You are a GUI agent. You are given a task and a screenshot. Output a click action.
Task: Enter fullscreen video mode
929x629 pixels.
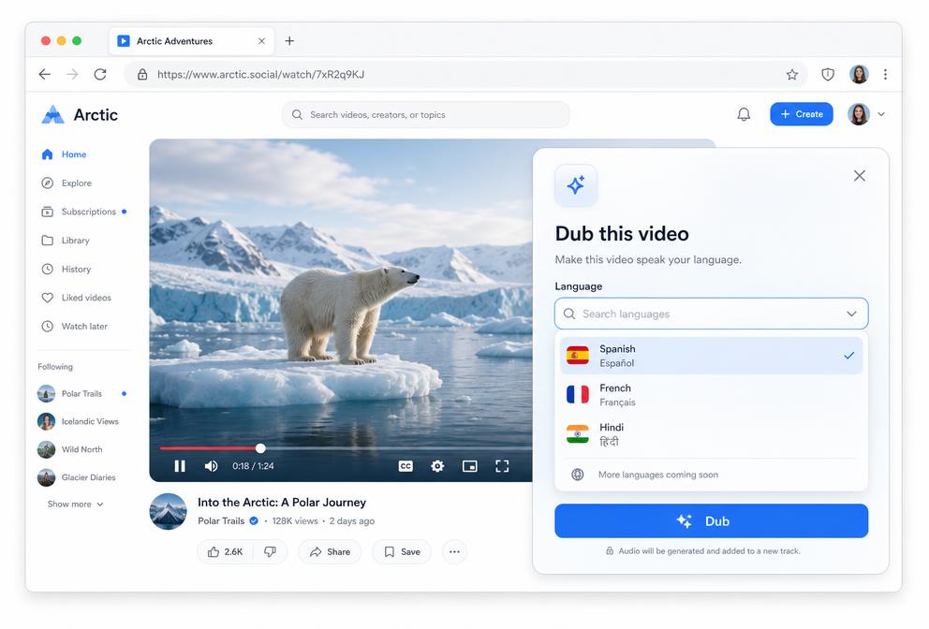point(502,466)
